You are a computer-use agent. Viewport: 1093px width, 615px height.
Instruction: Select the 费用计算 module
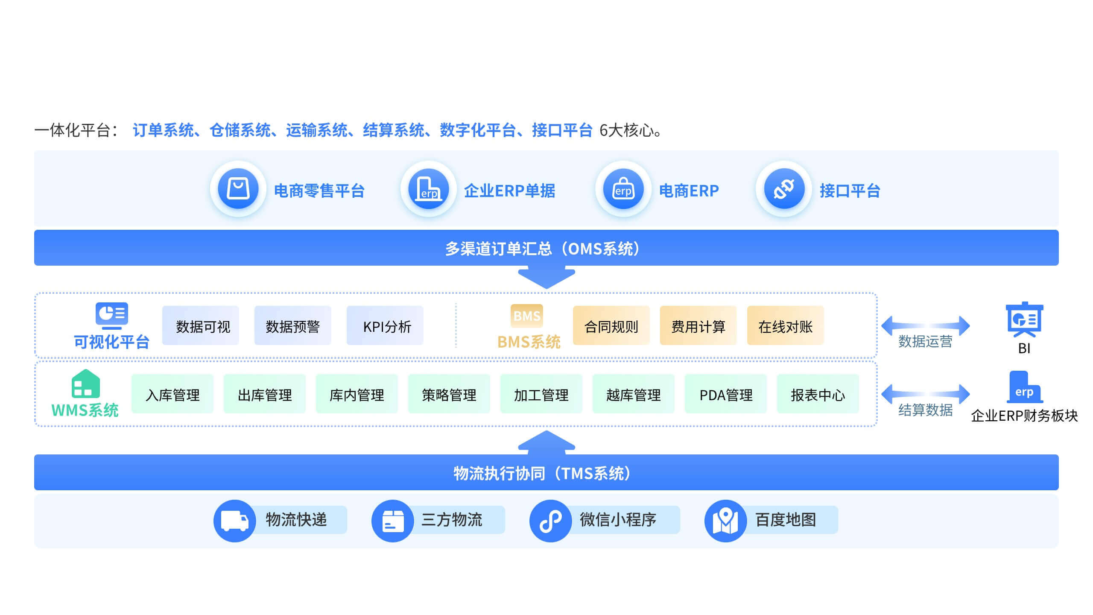click(x=698, y=325)
